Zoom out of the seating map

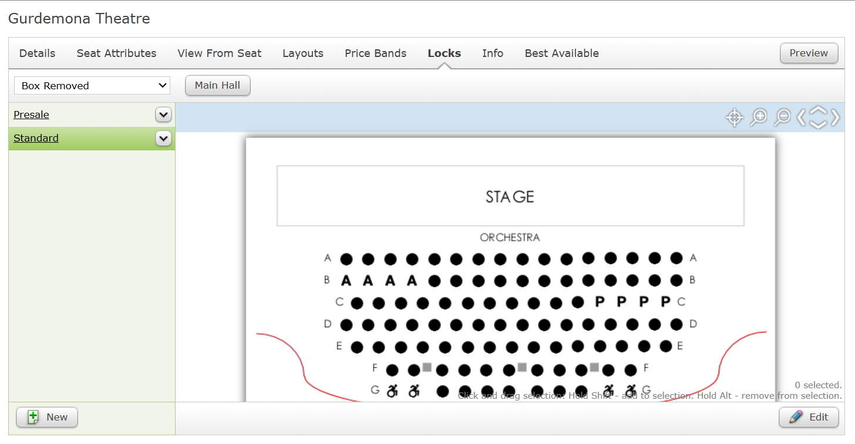click(x=782, y=117)
